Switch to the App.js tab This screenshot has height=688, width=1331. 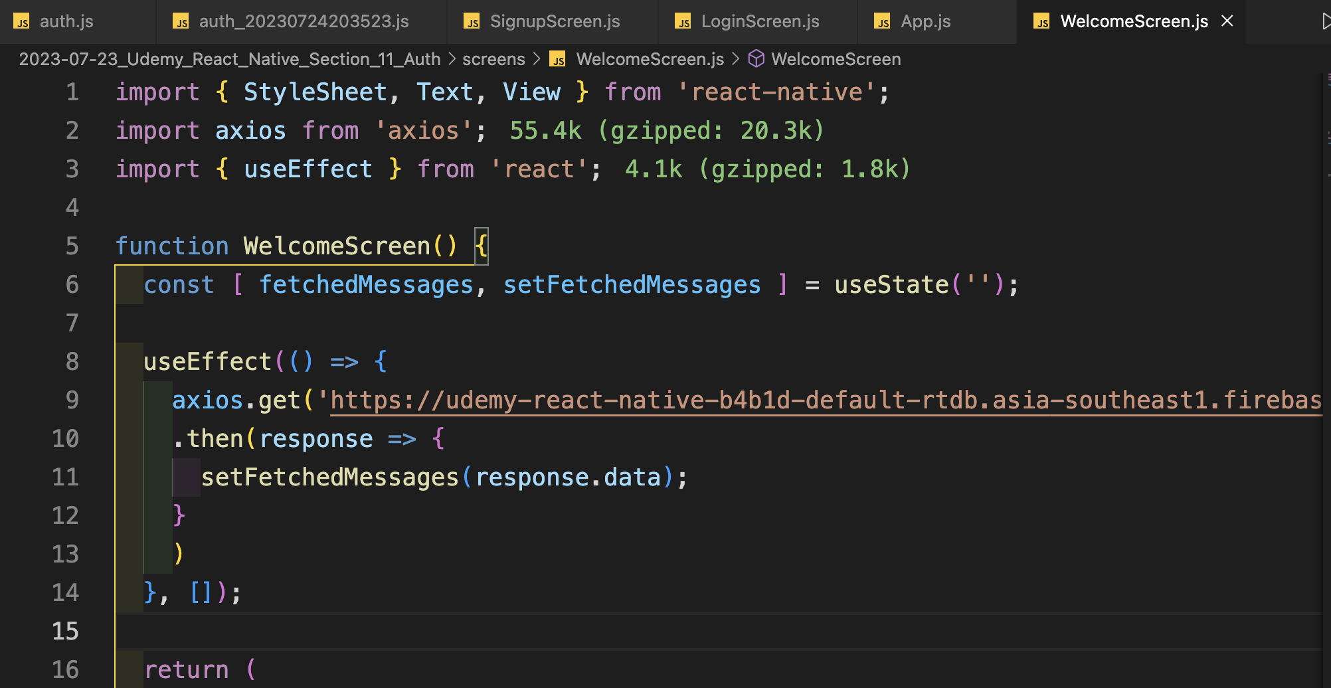tap(925, 22)
